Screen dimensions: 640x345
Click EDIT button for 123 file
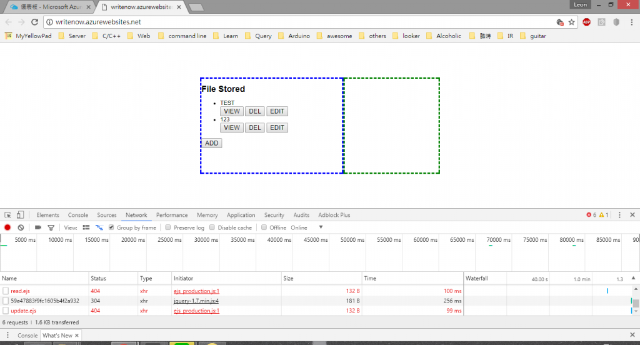[x=277, y=127]
